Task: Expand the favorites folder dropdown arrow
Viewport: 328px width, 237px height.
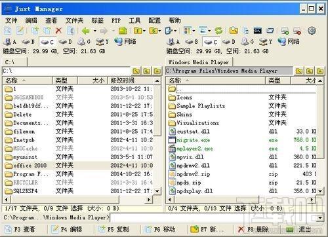Action: (x=144, y=31)
